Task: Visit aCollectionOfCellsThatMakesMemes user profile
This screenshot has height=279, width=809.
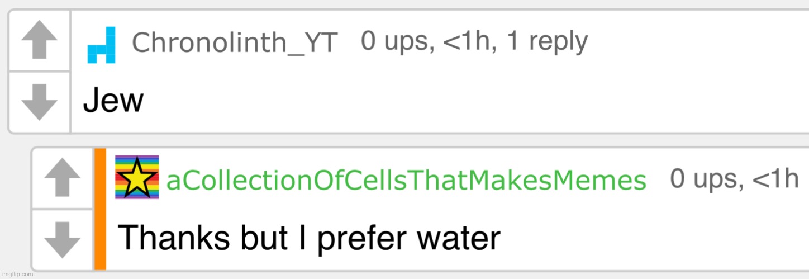Action: 407,181
